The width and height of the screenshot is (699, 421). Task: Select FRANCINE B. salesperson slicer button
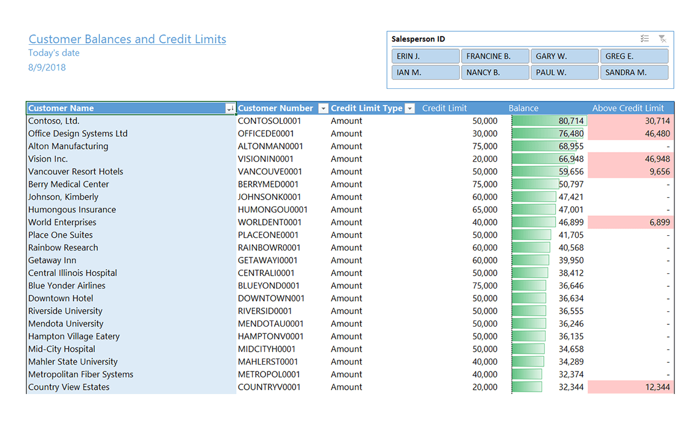495,56
